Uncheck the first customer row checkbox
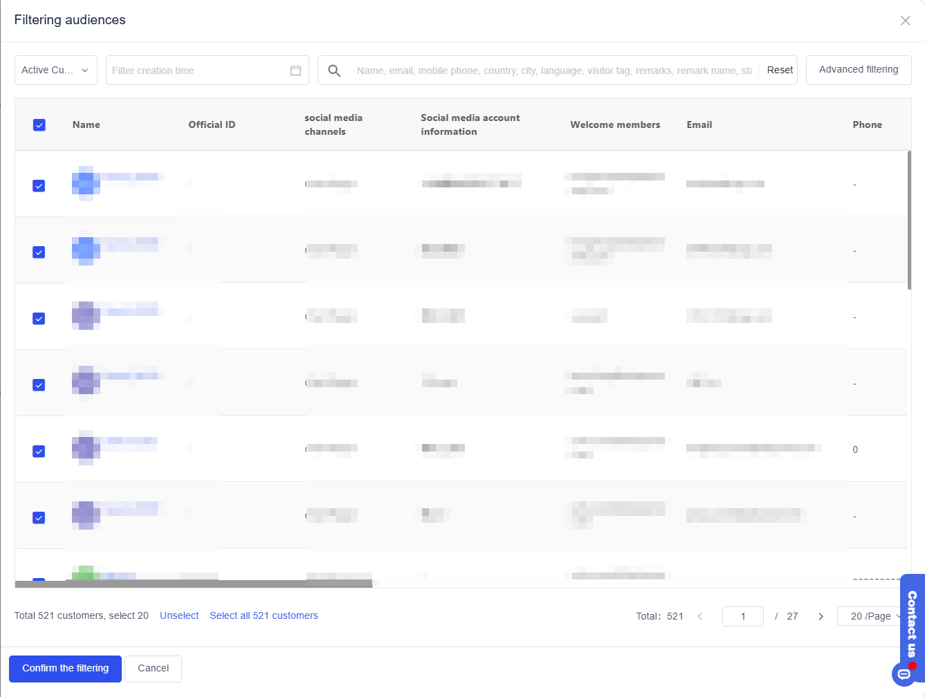The height and width of the screenshot is (697, 925). coord(39,186)
